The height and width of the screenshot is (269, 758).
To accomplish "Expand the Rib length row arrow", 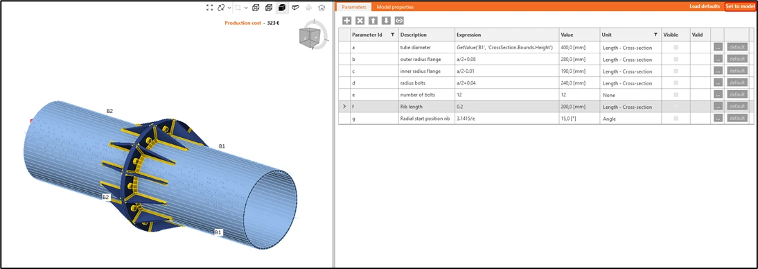I will [x=344, y=107].
